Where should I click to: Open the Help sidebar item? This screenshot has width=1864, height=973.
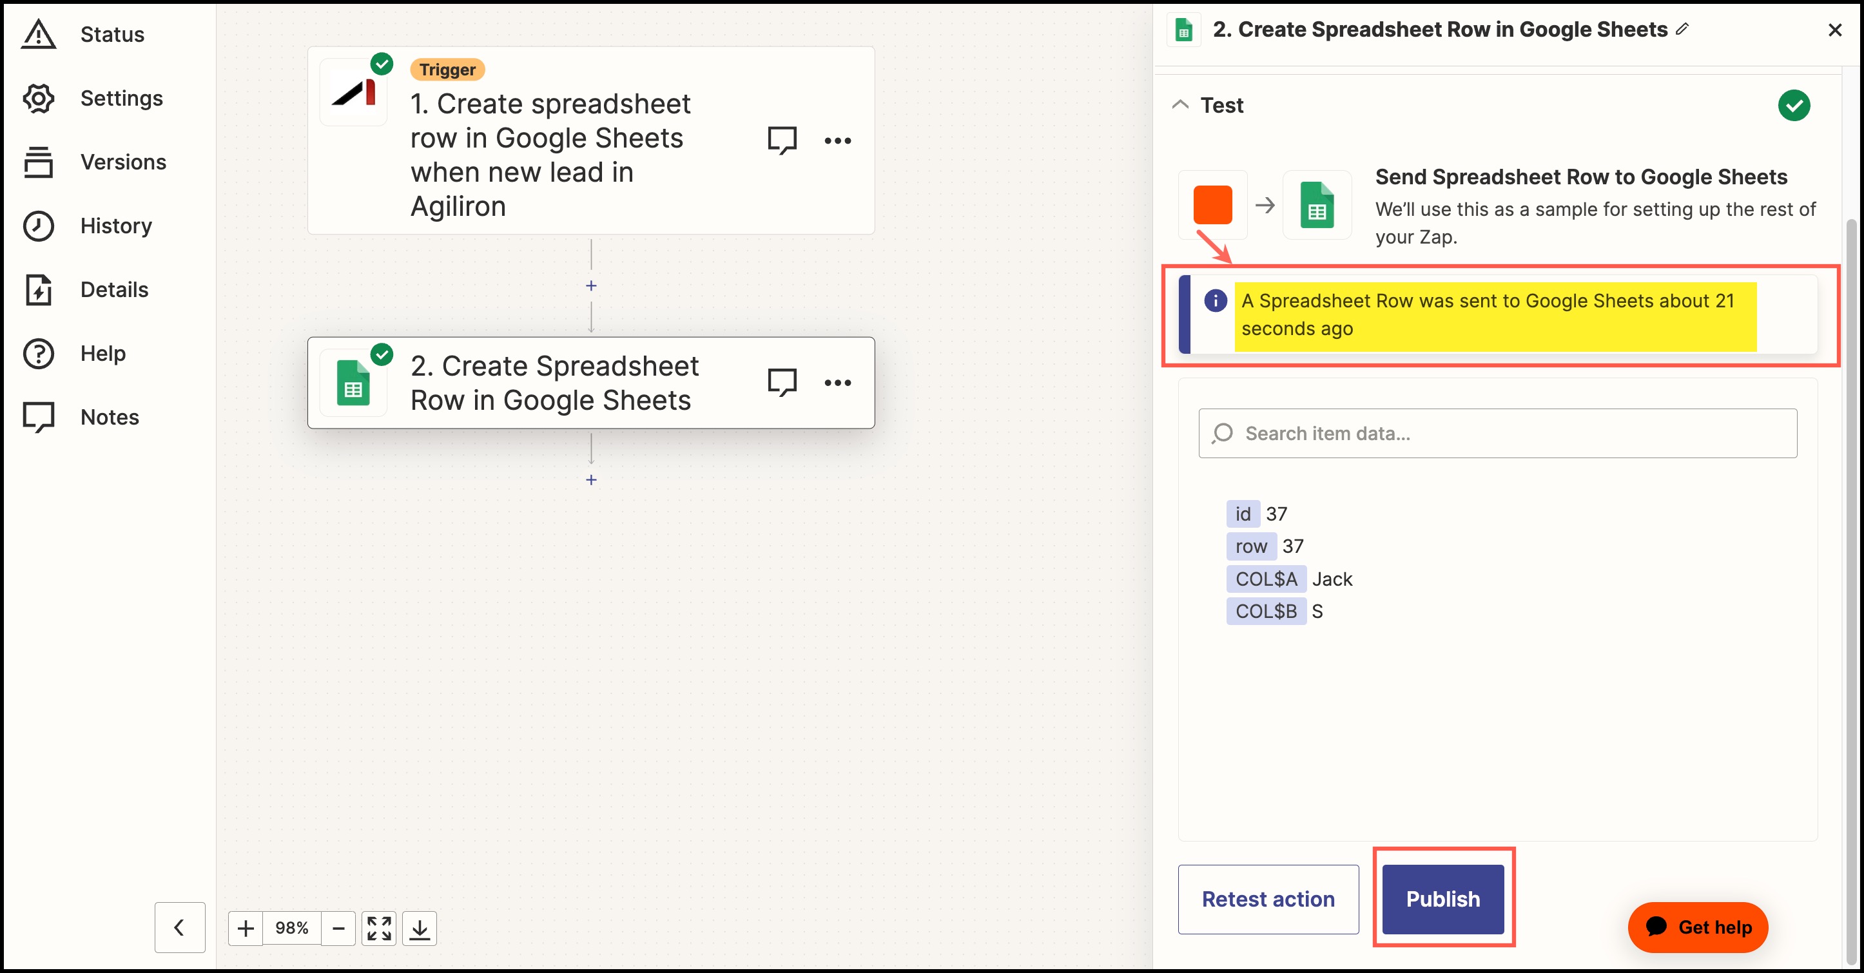[x=102, y=354]
